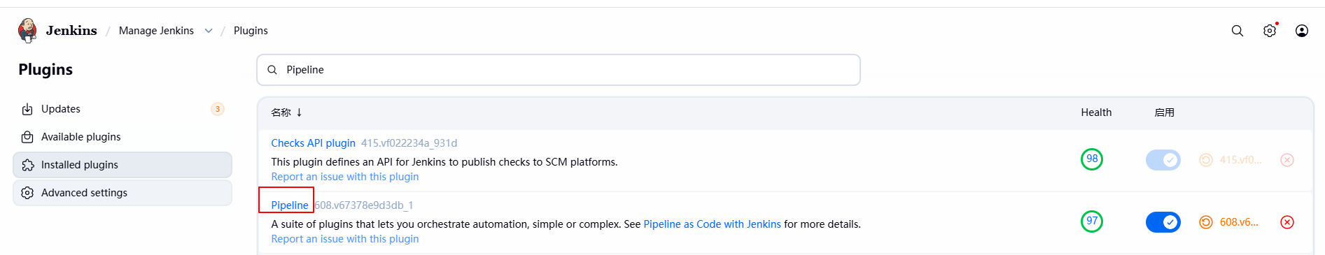Report an issue for Checks API plugin
1325x255 pixels.
pyautogui.click(x=345, y=177)
